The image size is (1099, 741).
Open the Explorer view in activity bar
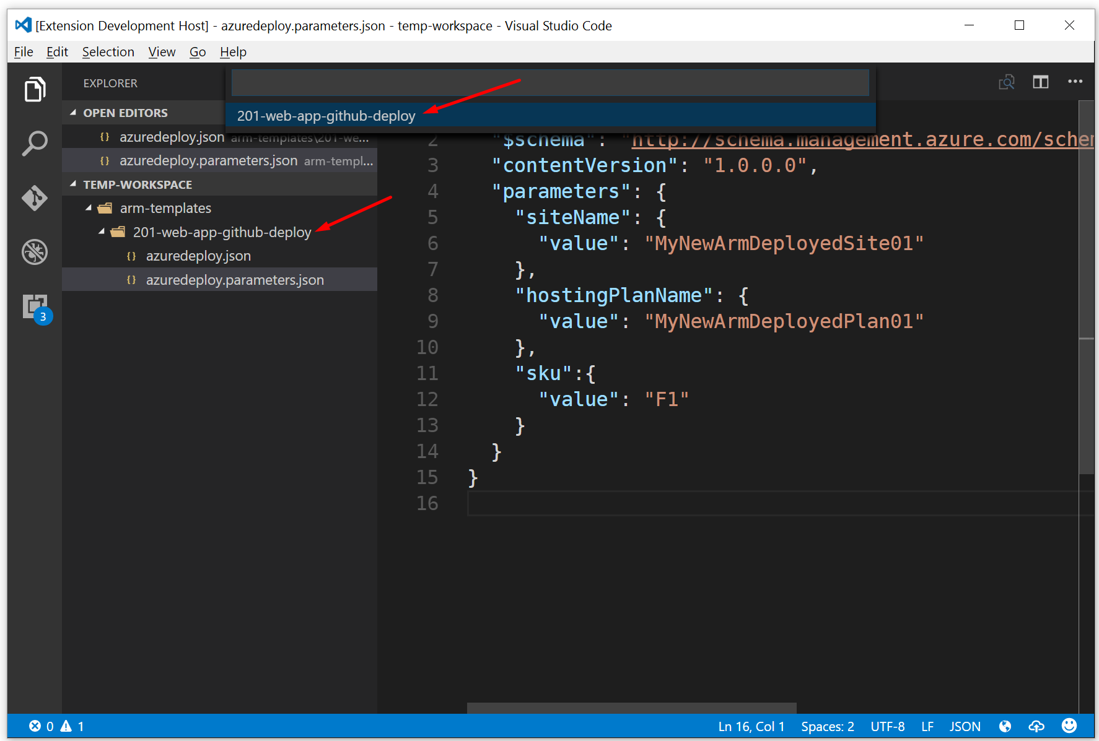(x=35, y=89)
